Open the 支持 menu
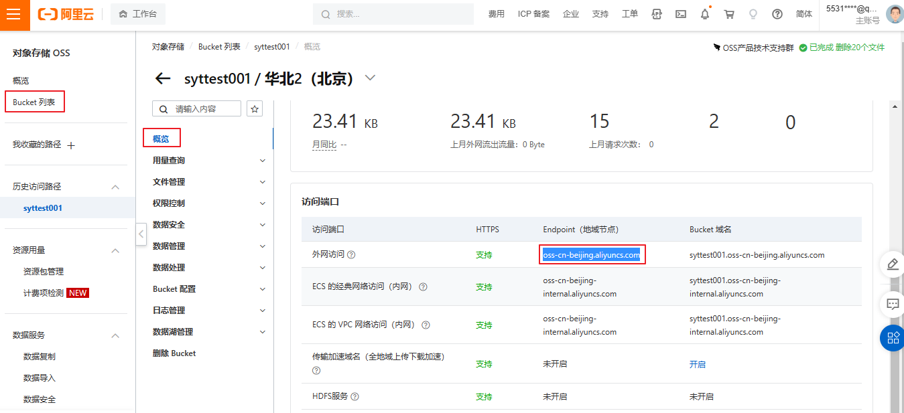The image size is (904, 413). [600, 14]
